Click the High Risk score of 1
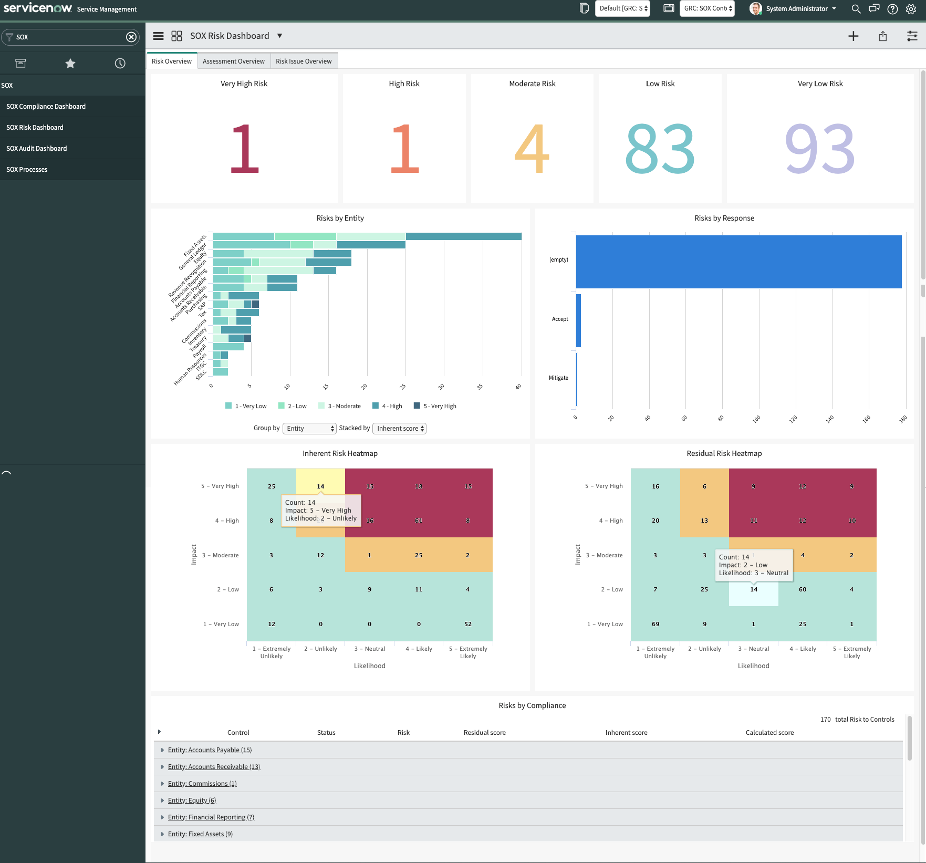The width and height of the screenshot is (926, 863). pyautogui.click(x=404, y=149)
